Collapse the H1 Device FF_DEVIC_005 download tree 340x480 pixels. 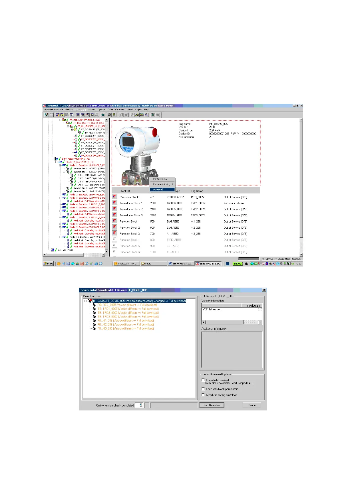click(85, 301)
